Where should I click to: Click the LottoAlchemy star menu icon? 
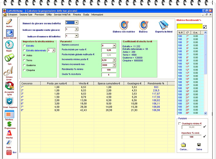pos(5,15)
